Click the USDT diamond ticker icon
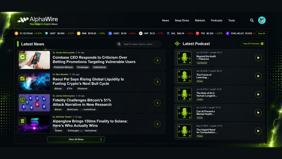Viewport: 282px width, 159px height. point(46,33)
